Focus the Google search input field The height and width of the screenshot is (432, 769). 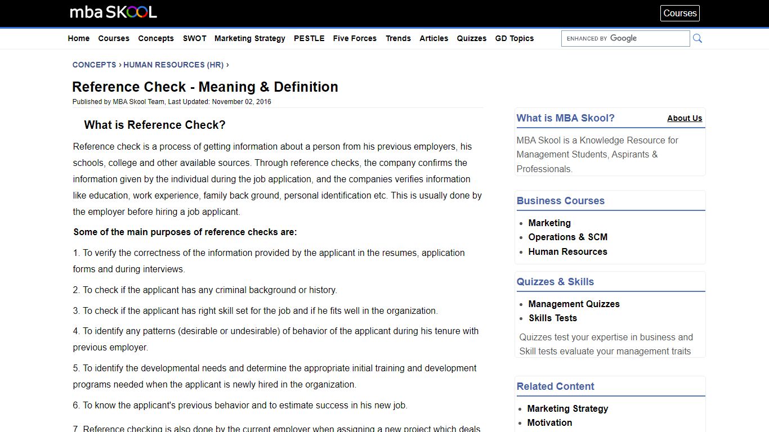[625, 38]
